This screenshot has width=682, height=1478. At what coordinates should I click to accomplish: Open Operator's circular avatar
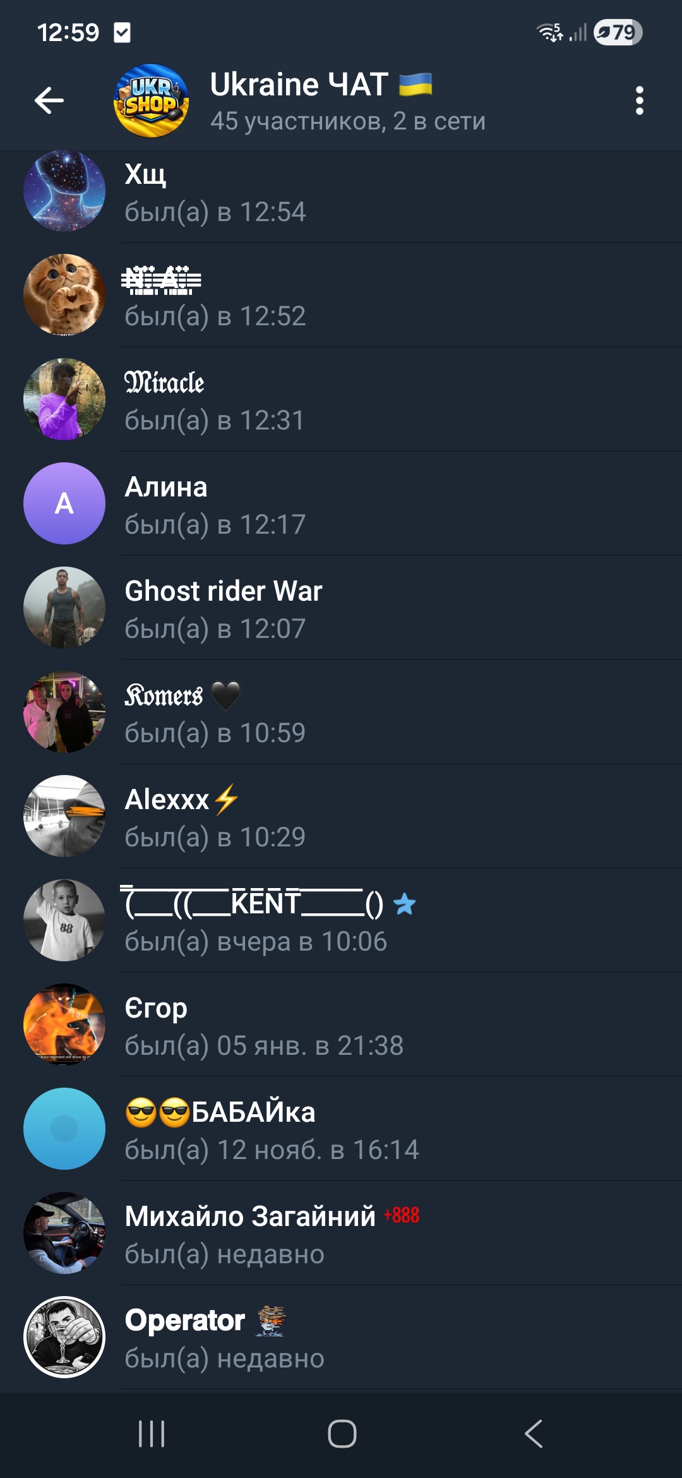(64, 1337)
